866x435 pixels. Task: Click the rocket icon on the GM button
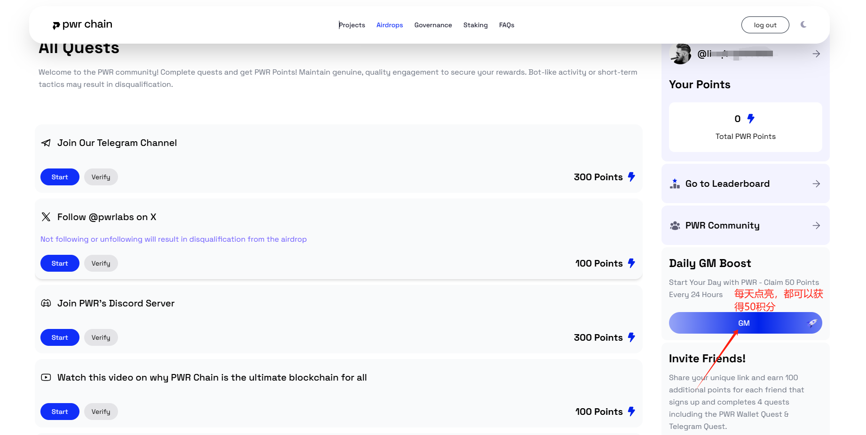(812, 323)
